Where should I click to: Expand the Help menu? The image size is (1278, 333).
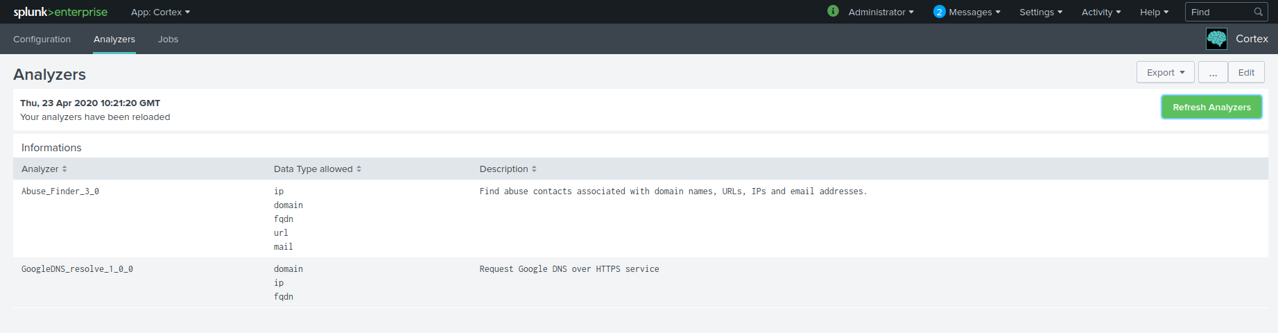click(x=1154, y=12)
